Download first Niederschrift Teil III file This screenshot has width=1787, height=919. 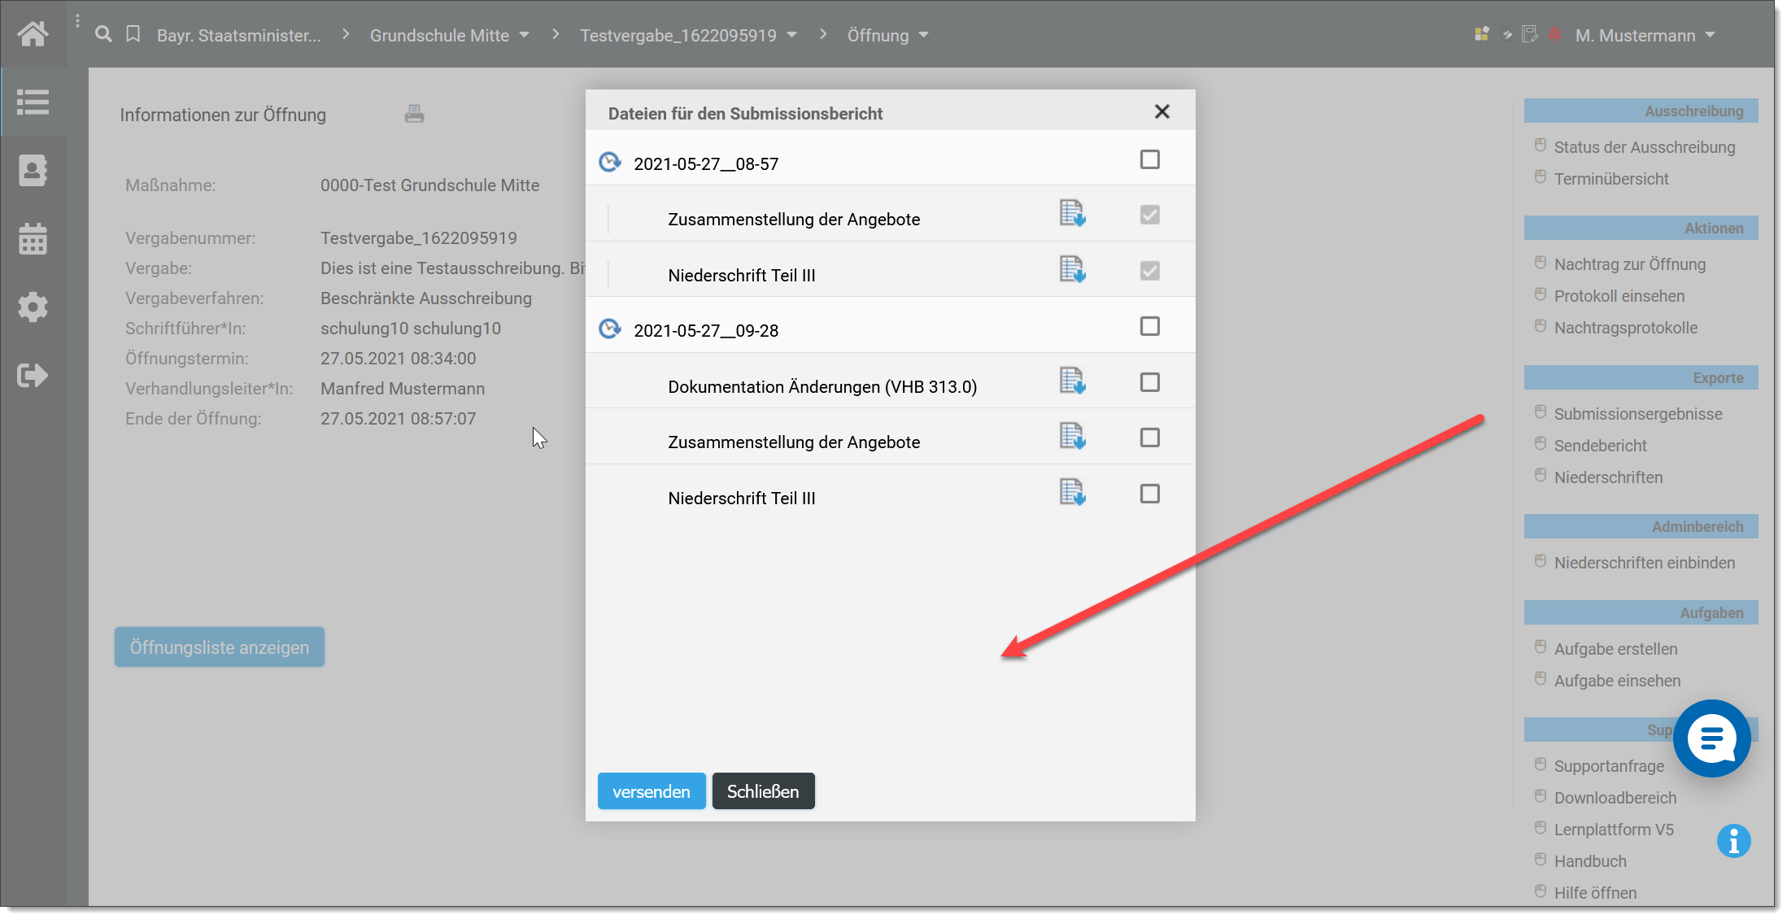coord(1073,269)
